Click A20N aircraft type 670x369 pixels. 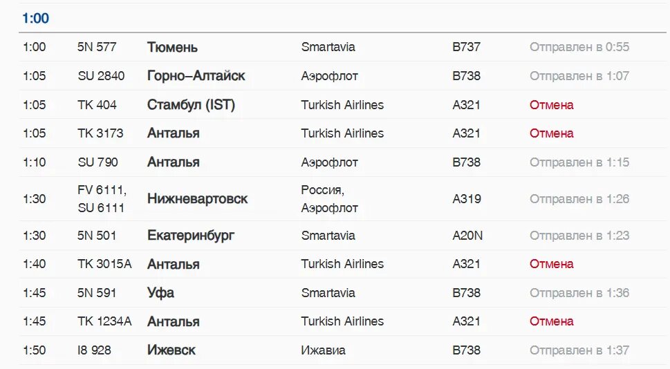pyautogui.click(x=467, y=236)
